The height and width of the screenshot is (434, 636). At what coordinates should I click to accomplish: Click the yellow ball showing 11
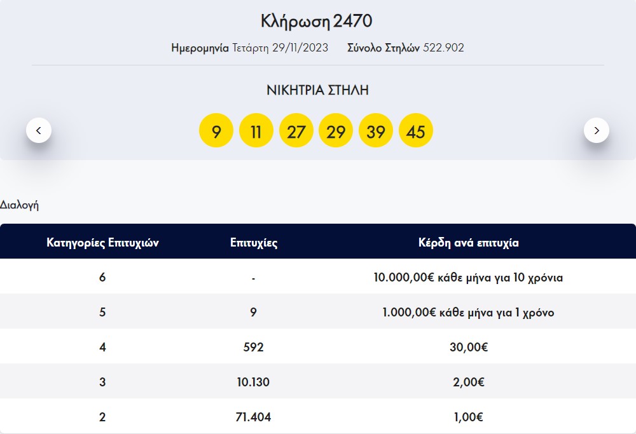(256, 130)
